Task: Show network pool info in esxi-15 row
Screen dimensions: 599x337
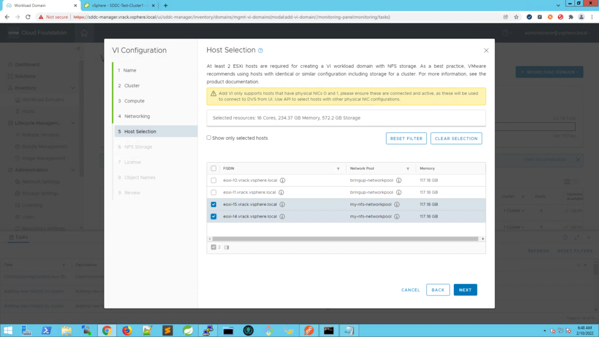Action: (x=397, y=204)
